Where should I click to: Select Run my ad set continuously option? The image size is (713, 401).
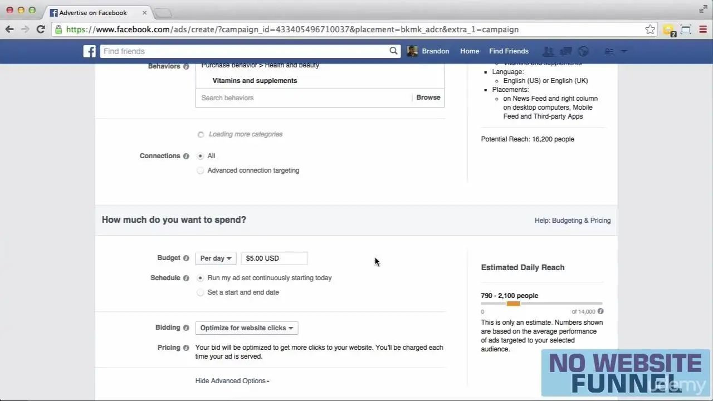[201, 278]
